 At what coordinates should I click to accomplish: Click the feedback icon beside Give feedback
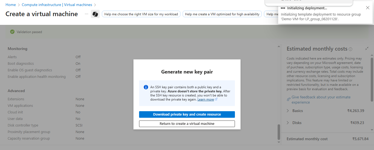(x=289, y=99)
